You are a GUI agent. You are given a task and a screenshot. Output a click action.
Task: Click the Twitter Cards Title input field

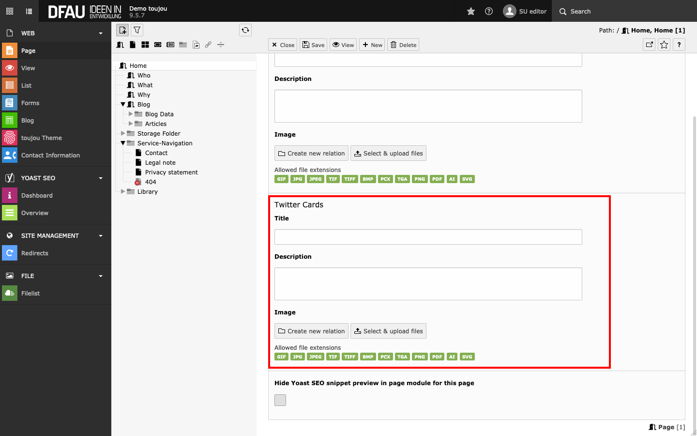[428, 237]
